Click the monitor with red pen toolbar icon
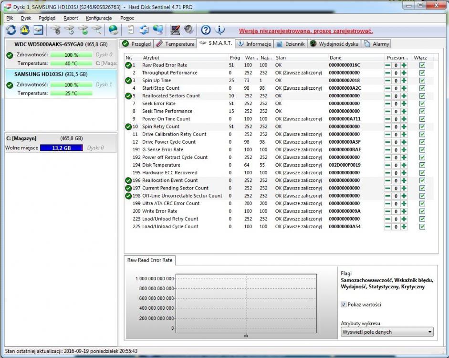Screen dimensions: 449x358 (x=175, y=30)
